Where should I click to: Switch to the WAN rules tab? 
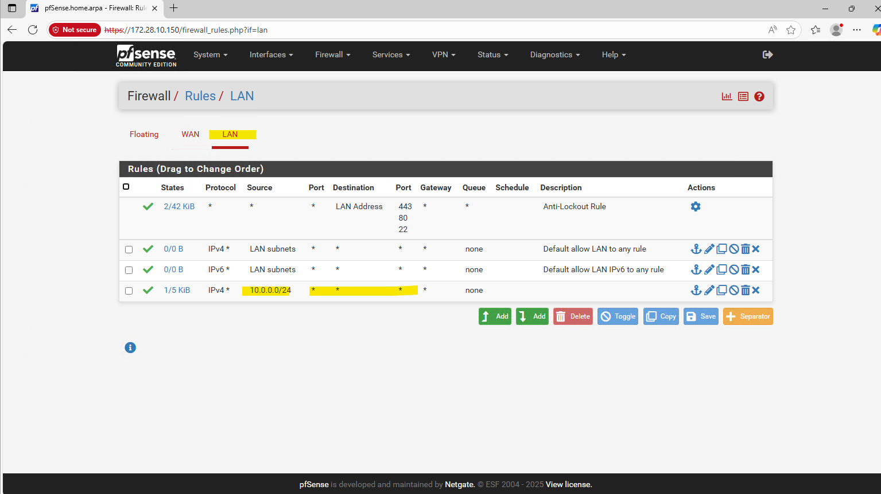tap(191, 135)
